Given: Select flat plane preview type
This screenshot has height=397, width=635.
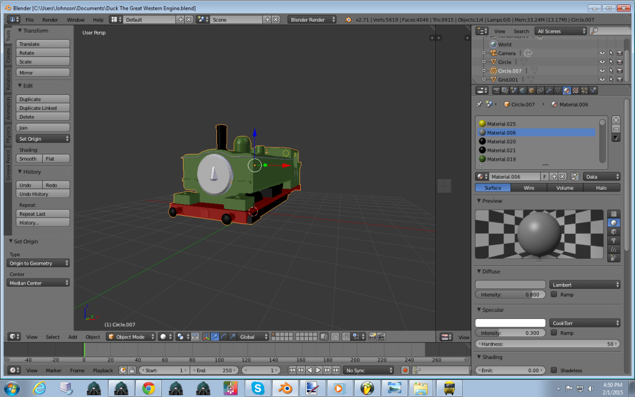Looking at the screenshot, I should (x=614, y=214).
